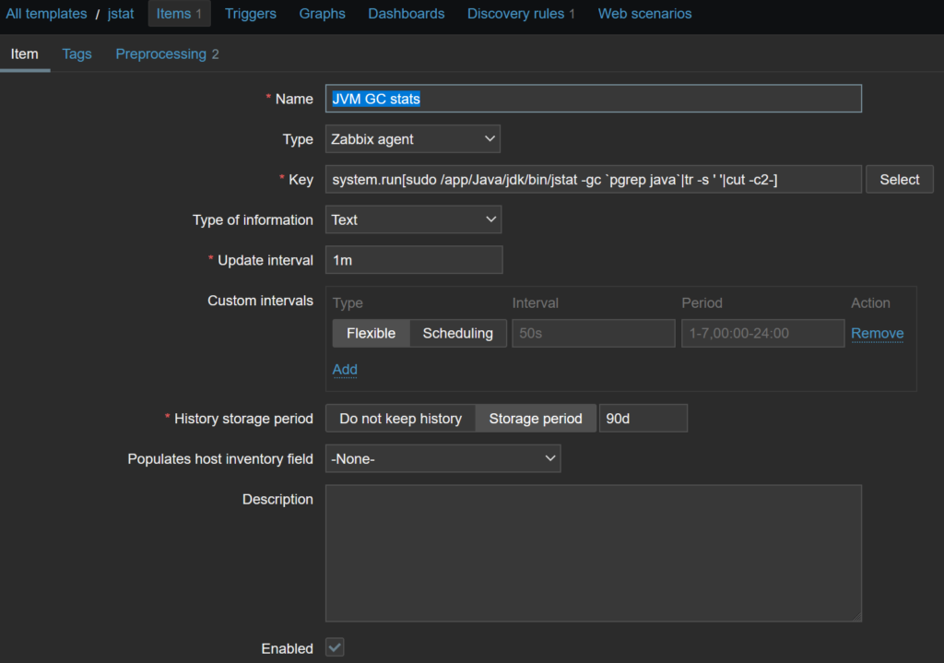Go to the Triggers section
944x663 pixels.
[x=250, y=13]
